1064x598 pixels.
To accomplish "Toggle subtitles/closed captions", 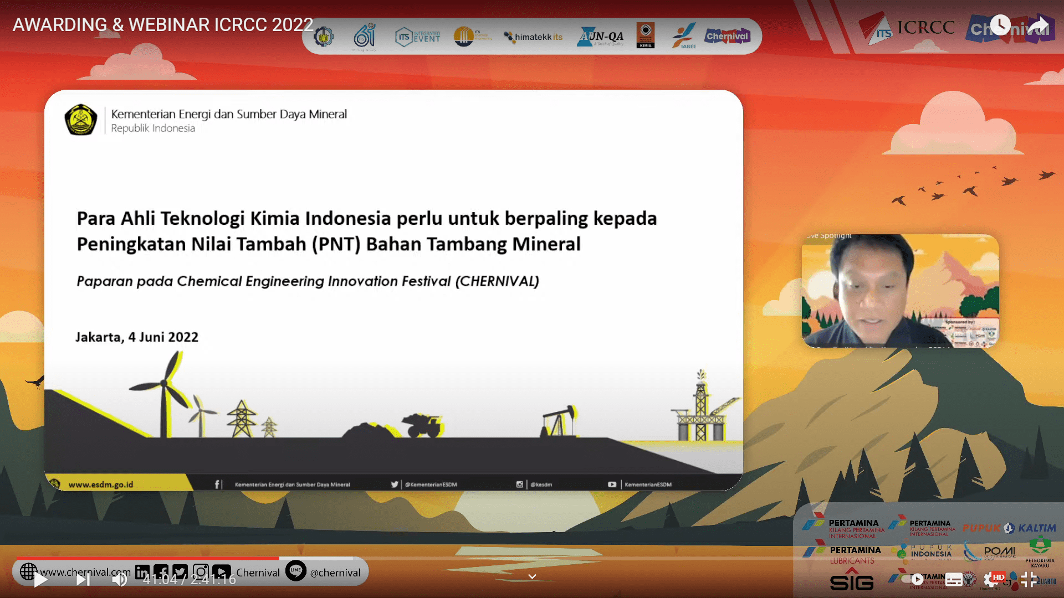I will click(954, 580).
